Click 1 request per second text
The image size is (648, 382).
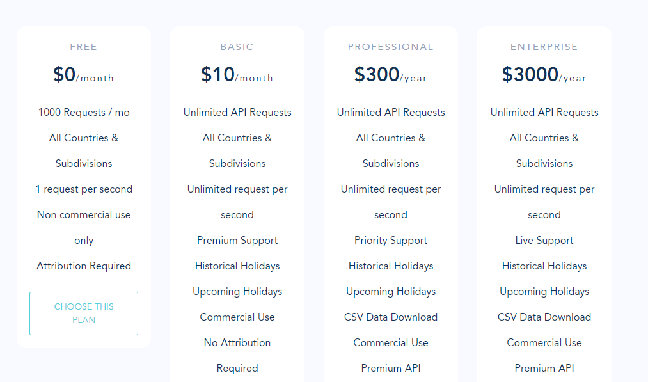tap(84, 189)
